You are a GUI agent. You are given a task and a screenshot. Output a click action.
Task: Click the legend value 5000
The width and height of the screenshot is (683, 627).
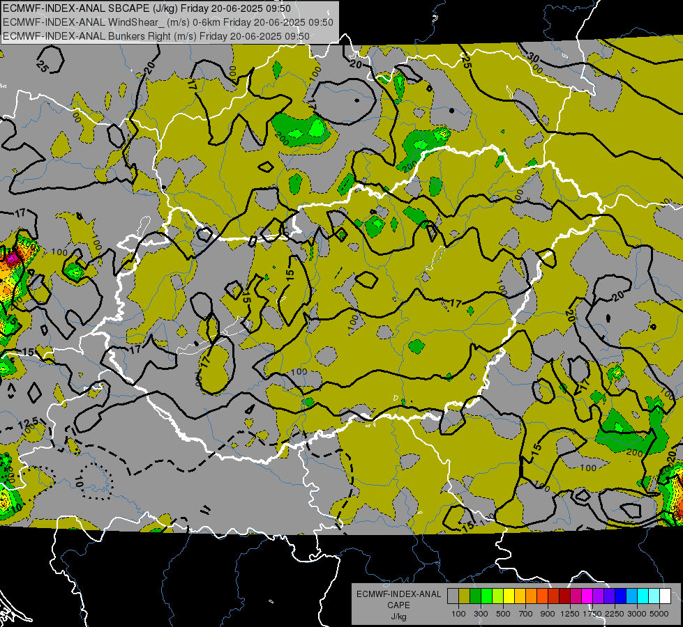point(659,614)
